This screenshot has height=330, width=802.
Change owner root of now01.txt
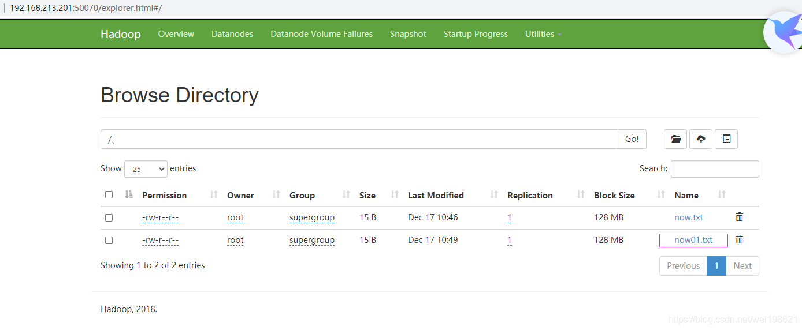pyautogui.click(x=235, y=240)
